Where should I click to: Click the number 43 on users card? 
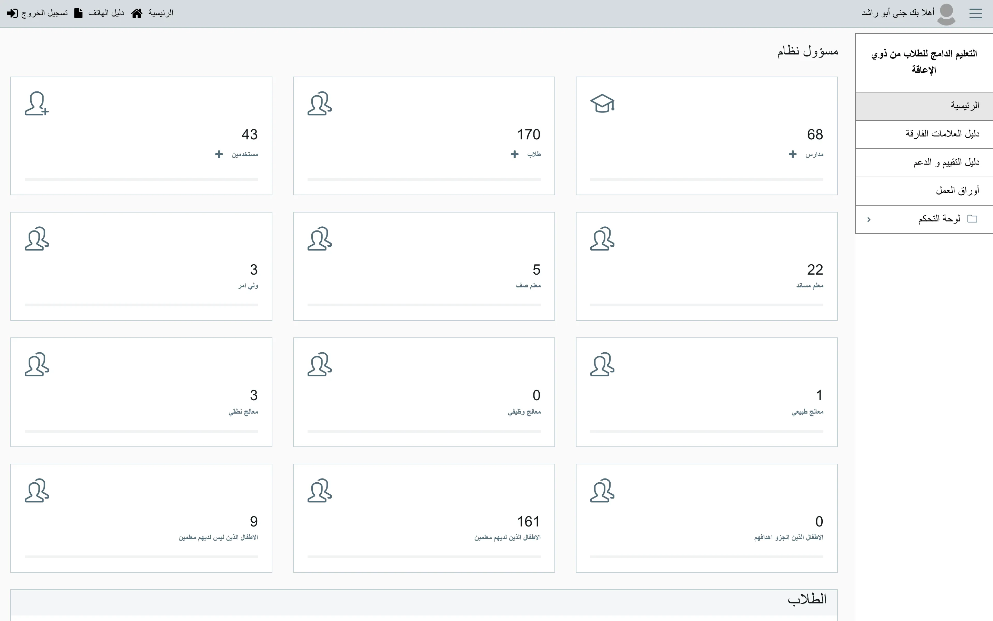pos(250,134)
